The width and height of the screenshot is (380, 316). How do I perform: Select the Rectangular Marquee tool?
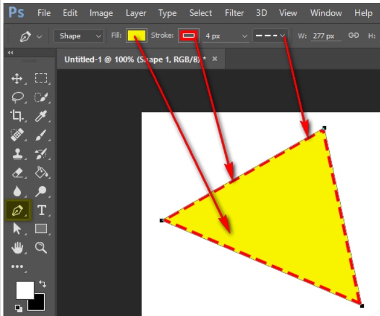(41, 78)
